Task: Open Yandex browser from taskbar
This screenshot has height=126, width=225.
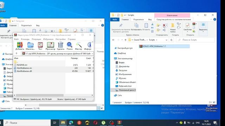Action: coord(79,123)
